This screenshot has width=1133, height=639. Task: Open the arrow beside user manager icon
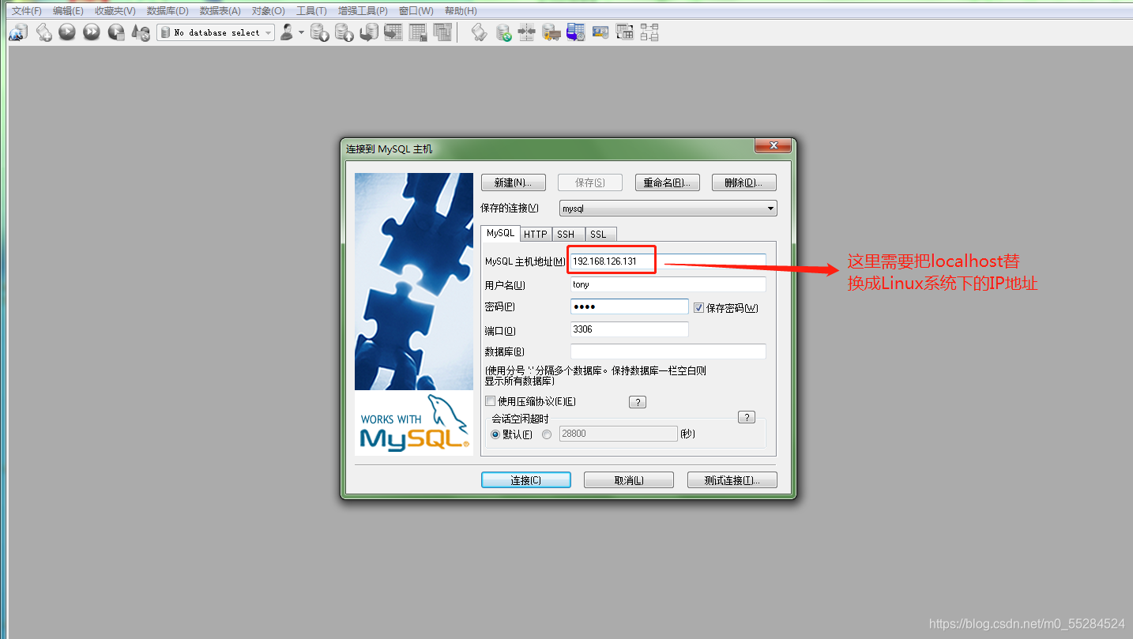pos(301,32)
